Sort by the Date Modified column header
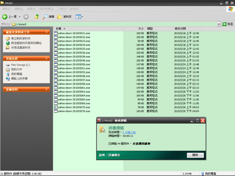 click(187, 29)
